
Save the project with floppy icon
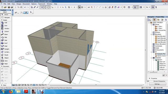pyautogui.click(x=9, y=7)
